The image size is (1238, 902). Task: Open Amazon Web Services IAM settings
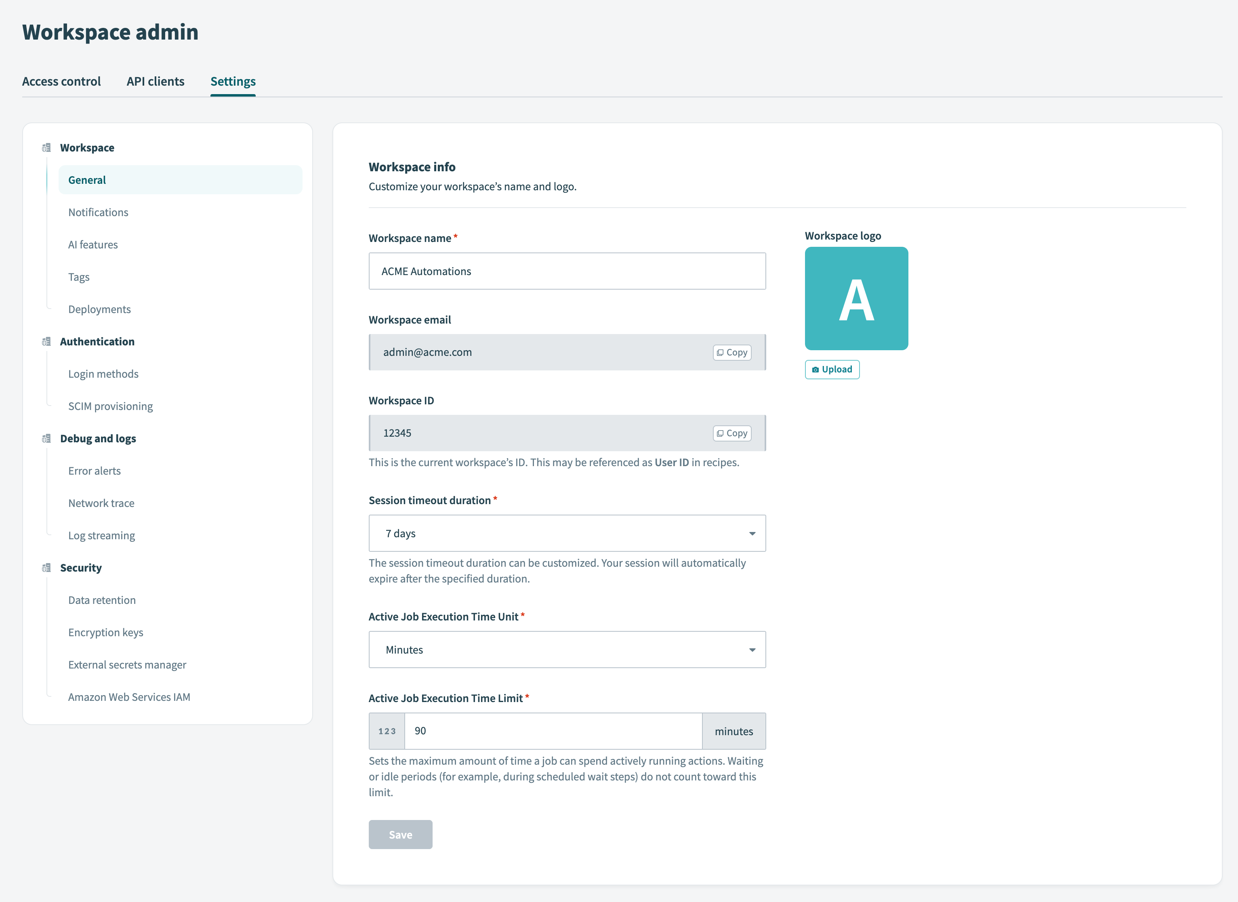(129, 697)
